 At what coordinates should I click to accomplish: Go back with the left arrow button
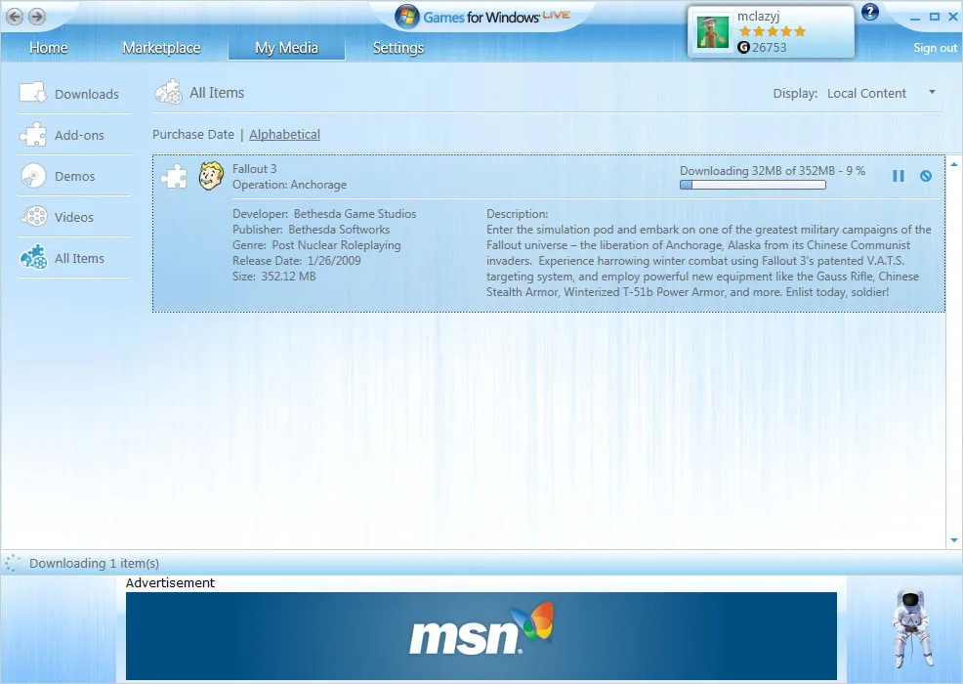15,17
